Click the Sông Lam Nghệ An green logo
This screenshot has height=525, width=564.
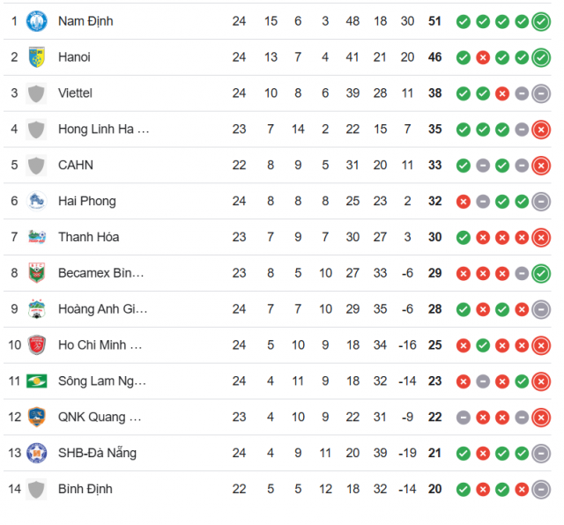37,381
